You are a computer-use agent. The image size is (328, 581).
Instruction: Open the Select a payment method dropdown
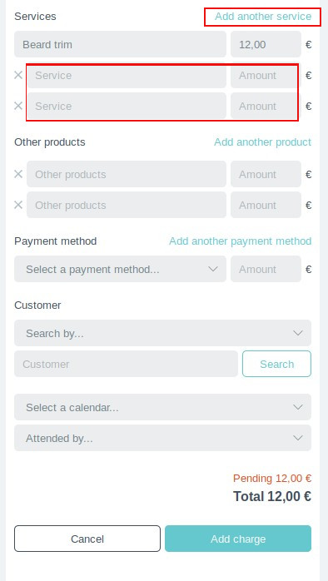120,269
